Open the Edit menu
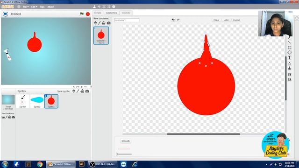Screen dimensions: 299x168 coord(34,7)
